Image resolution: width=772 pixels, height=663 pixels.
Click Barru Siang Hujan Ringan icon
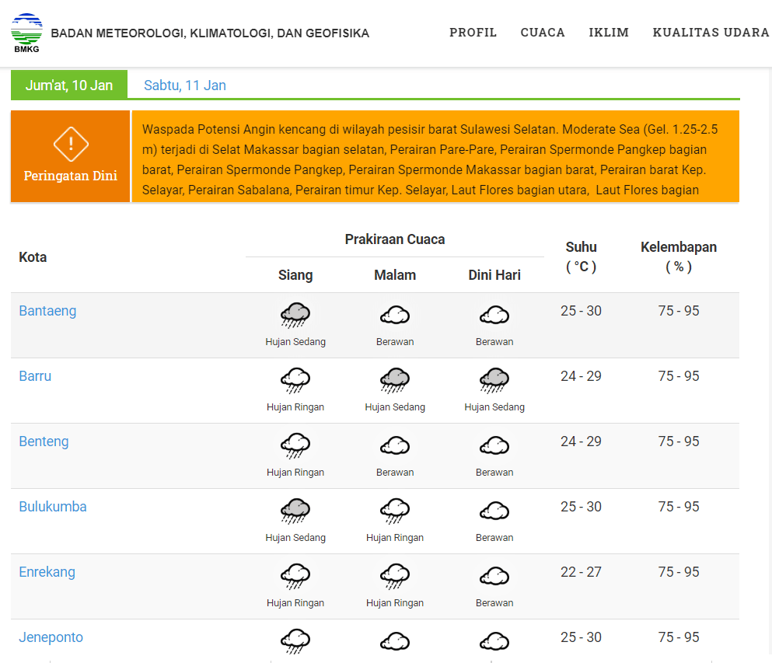(x=295, y=381)
